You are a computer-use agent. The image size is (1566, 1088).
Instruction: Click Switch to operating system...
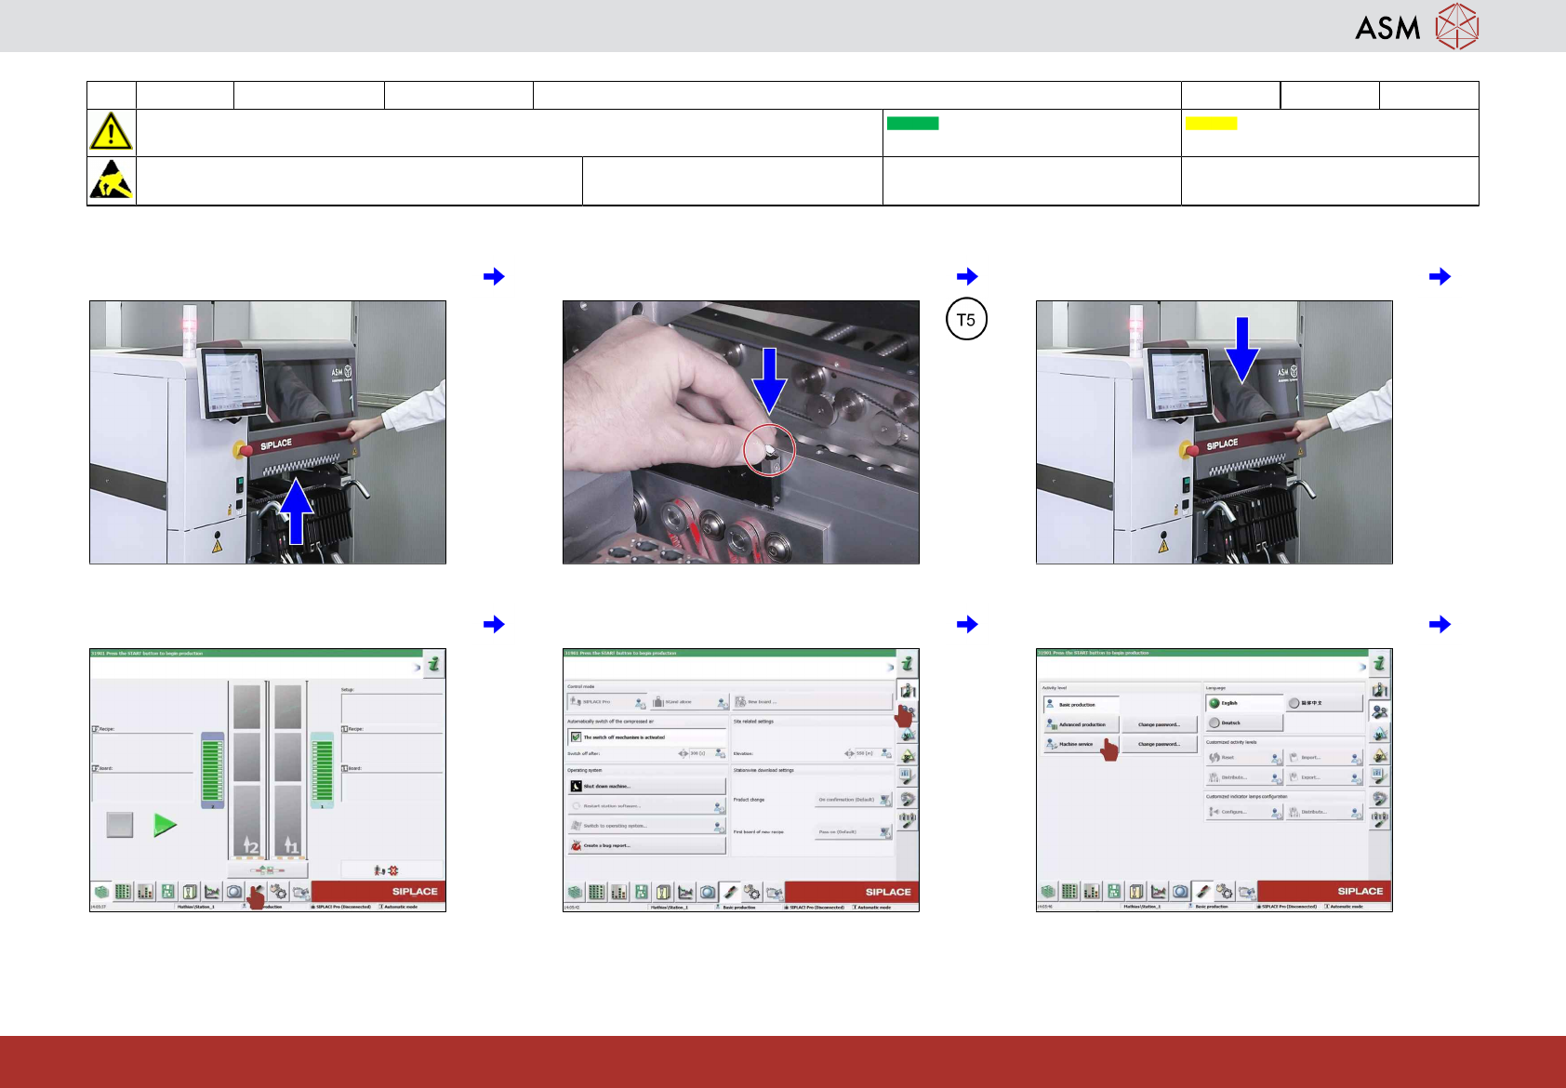pos(646,826)
